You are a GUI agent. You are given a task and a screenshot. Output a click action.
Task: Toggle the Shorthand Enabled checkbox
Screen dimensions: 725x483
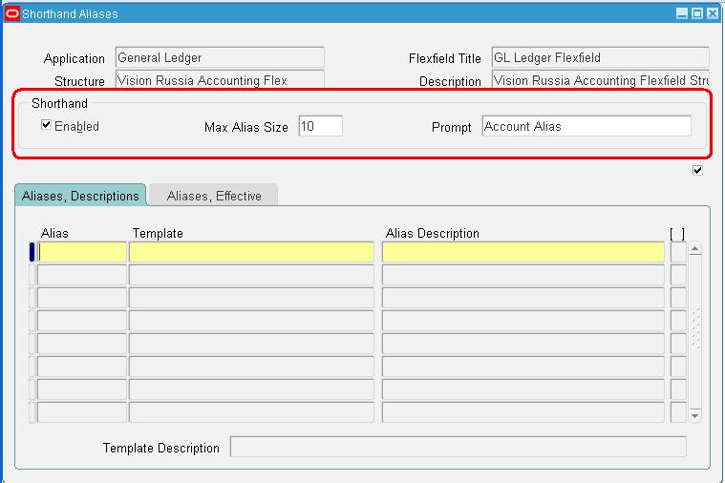[46, 125]
